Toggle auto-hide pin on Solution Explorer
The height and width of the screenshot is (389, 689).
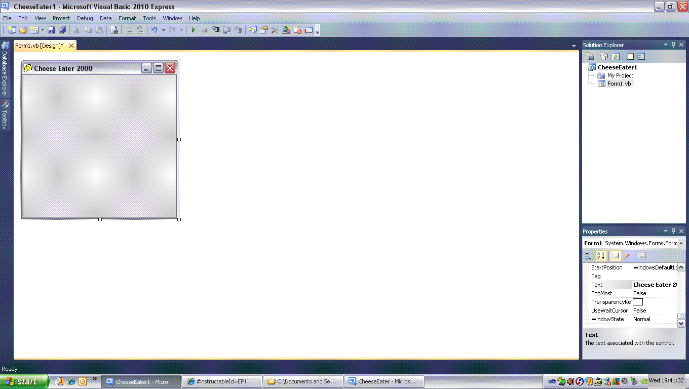click(x=674, y=45)
